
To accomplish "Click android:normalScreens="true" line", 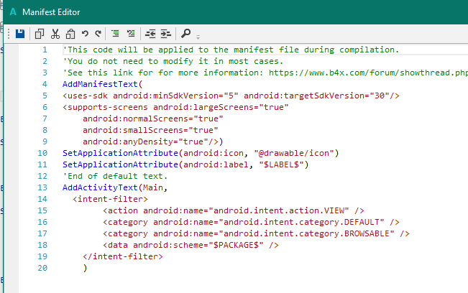I will (x=153, y=118).
